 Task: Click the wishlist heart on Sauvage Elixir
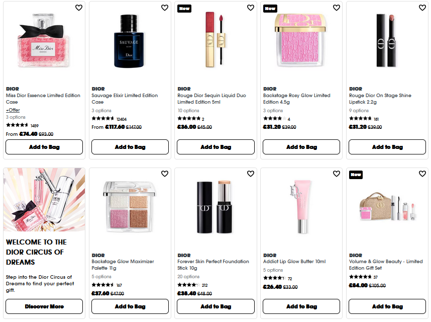click(x=164, y=8)
